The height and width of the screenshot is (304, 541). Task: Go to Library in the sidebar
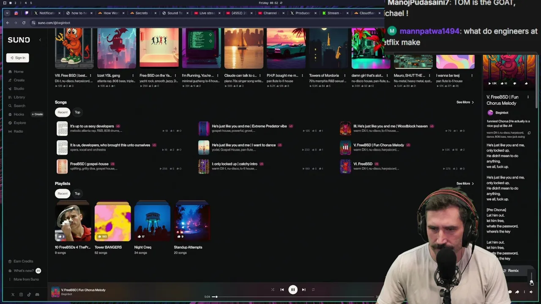[16, 97]
